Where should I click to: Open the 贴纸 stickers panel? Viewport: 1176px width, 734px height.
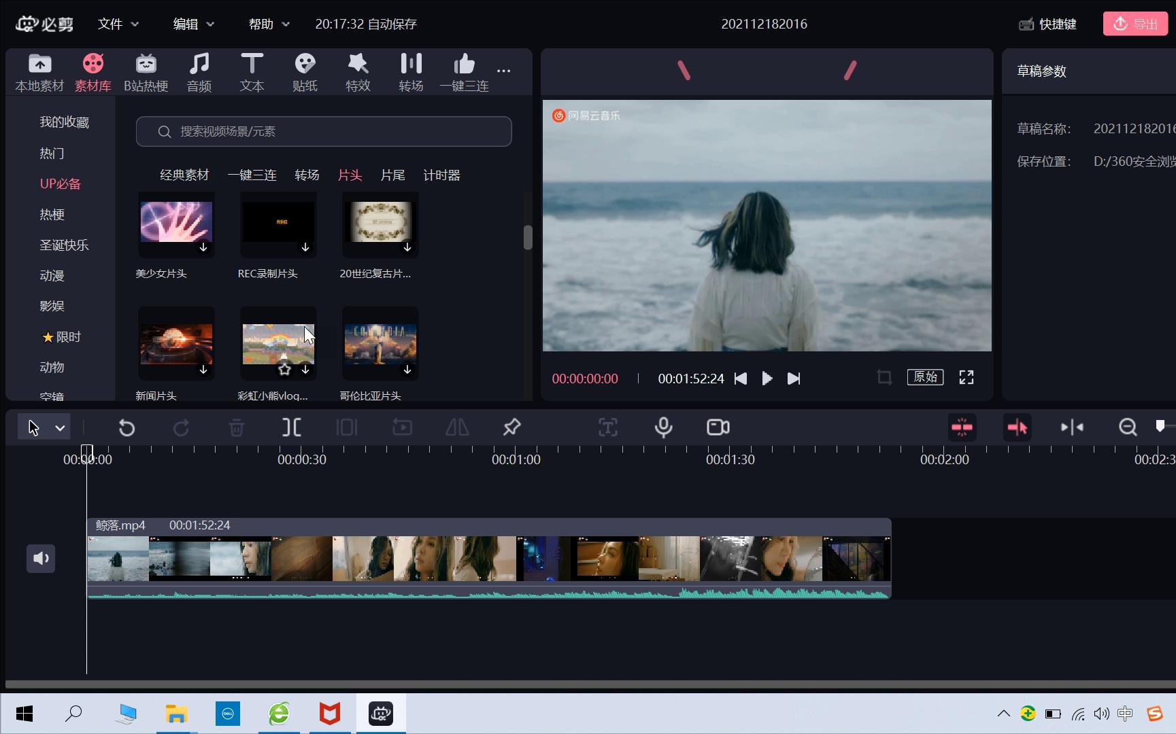(305, 72)
